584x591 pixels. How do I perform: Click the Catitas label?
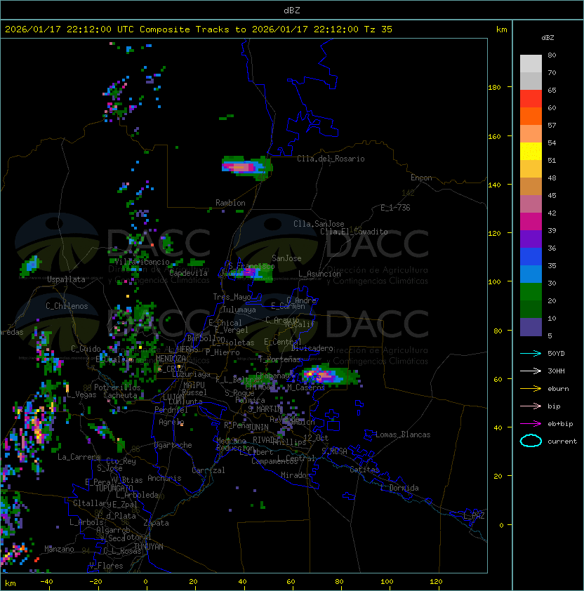point(364,470)
